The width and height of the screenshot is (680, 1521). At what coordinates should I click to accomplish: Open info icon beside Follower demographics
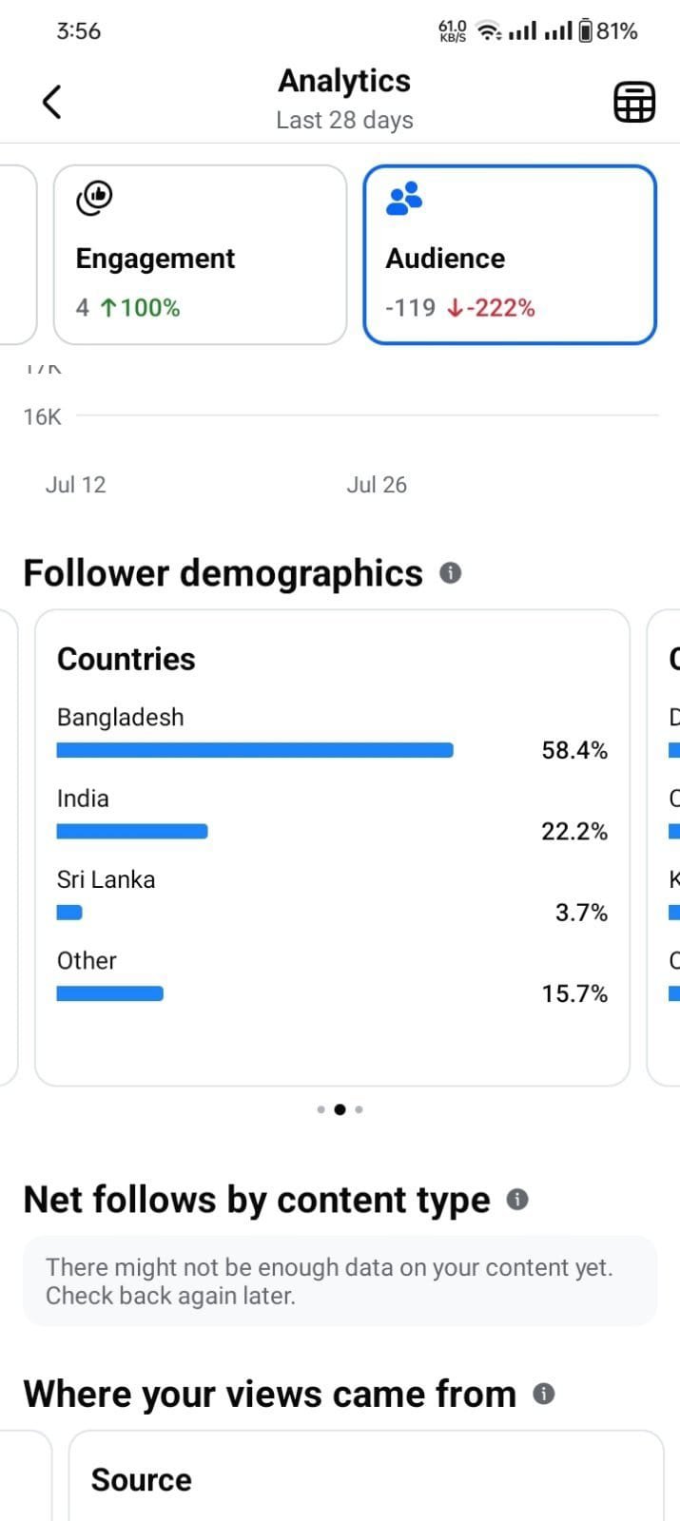[451, 573]
